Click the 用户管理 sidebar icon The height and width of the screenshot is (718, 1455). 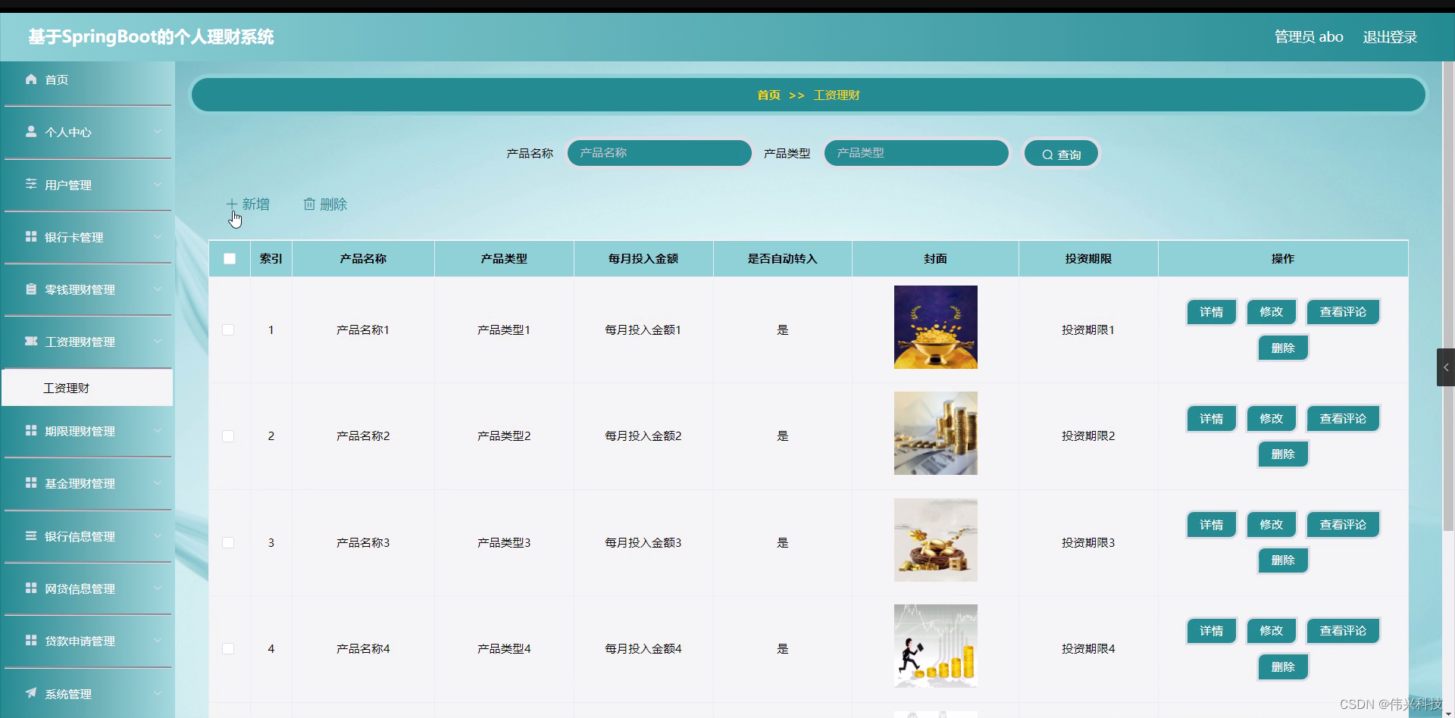(31, 185)
